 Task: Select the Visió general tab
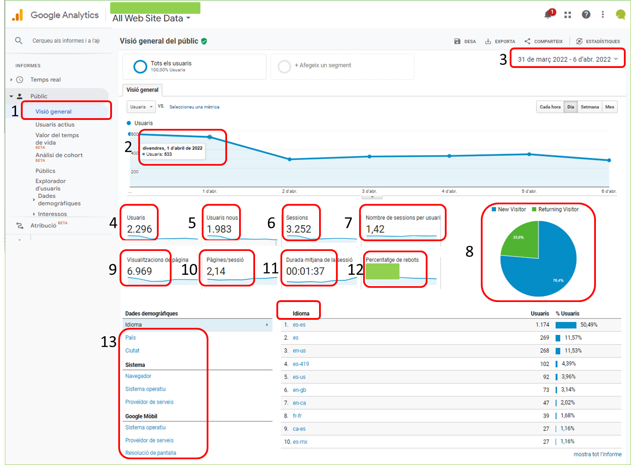click(142, 90)
